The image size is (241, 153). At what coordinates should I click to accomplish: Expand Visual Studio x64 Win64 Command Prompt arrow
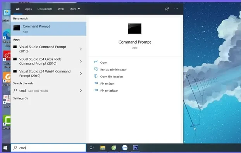tap(81, 74)
